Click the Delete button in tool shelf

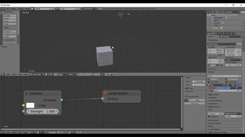[x=10, y=37]
